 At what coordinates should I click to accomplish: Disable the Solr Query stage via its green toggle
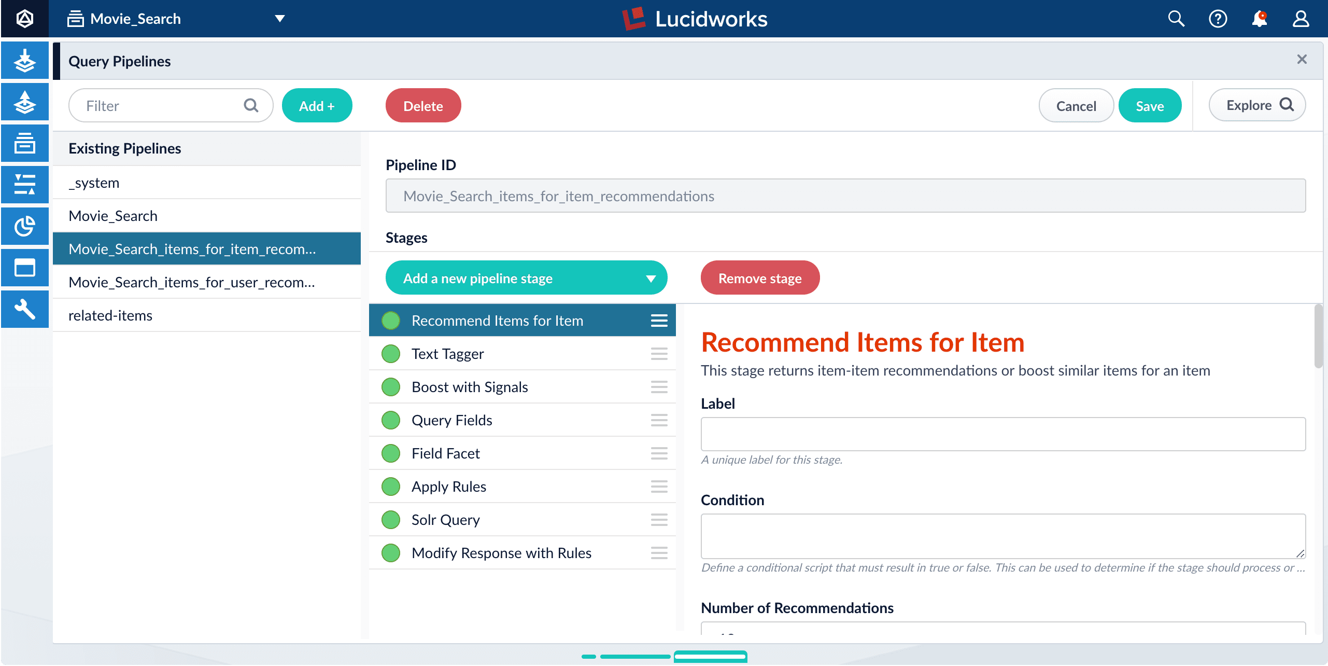390,519
